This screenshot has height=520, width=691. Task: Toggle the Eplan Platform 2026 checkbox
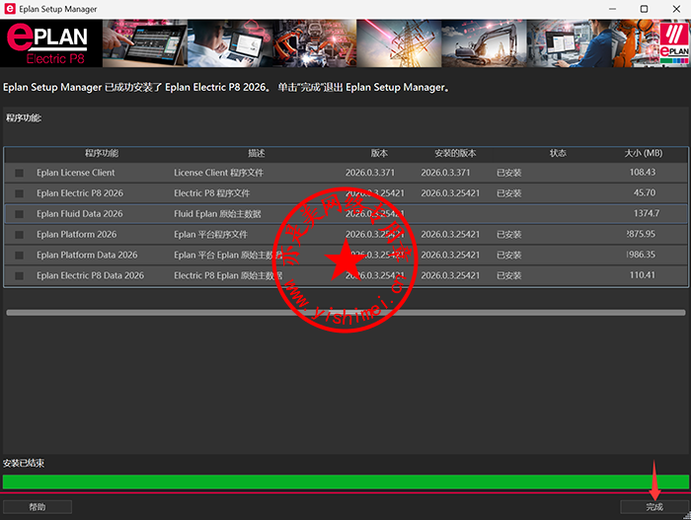[20, 235]
